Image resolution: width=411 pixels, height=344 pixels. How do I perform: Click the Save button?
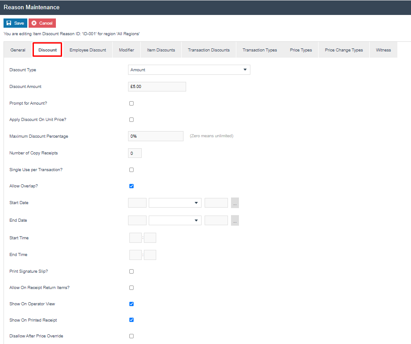(x=15, y=23)
